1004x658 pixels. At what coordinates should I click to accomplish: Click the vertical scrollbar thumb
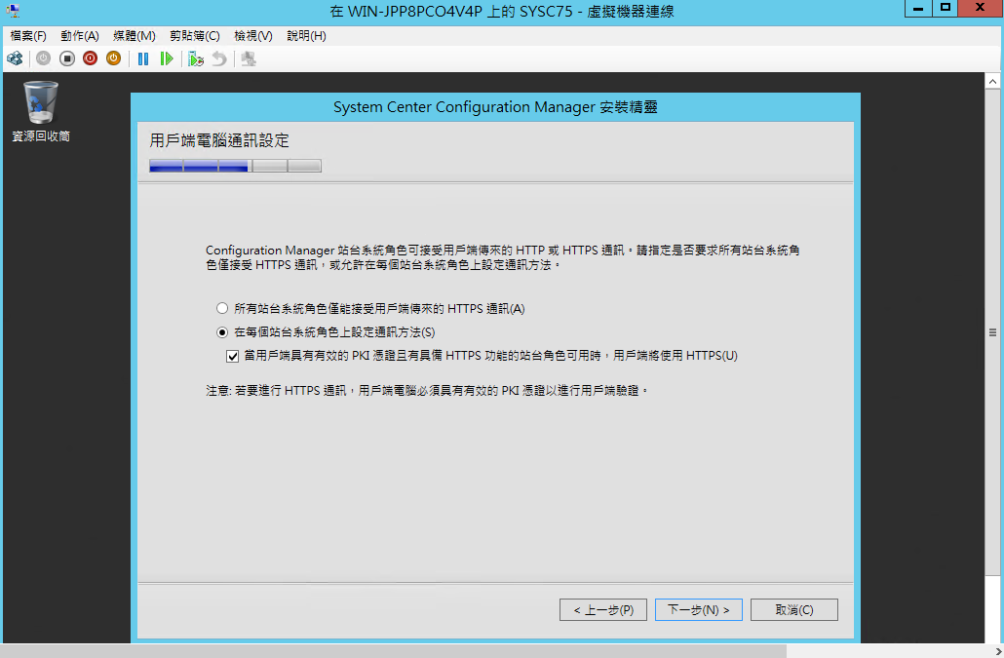992,332
